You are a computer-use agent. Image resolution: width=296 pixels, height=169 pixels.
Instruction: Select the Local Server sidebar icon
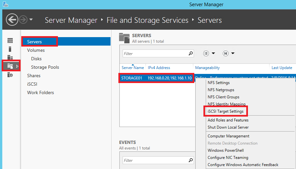[x=10, y=49]
